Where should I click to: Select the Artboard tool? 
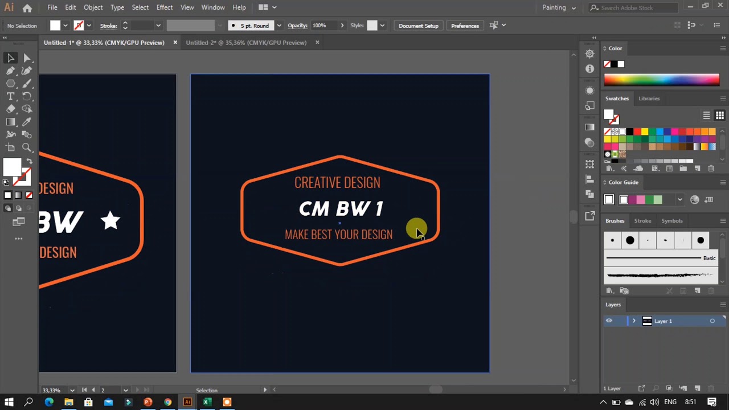tap(10, 147)
